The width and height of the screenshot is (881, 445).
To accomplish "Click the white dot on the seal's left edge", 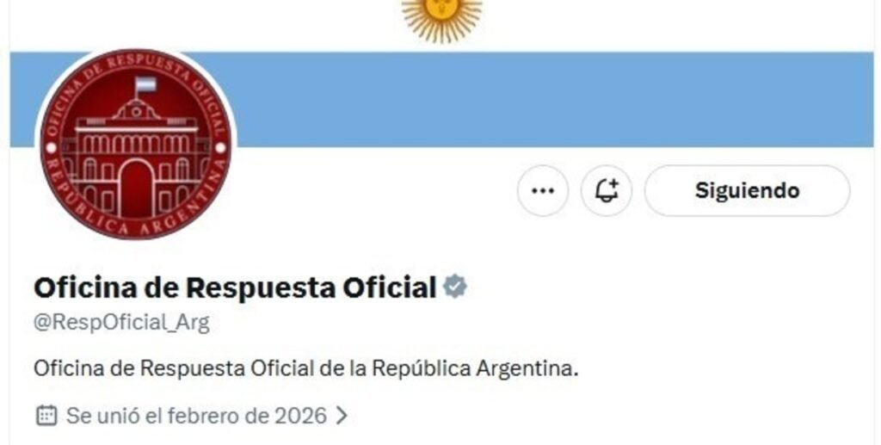I will pos(51,148).
